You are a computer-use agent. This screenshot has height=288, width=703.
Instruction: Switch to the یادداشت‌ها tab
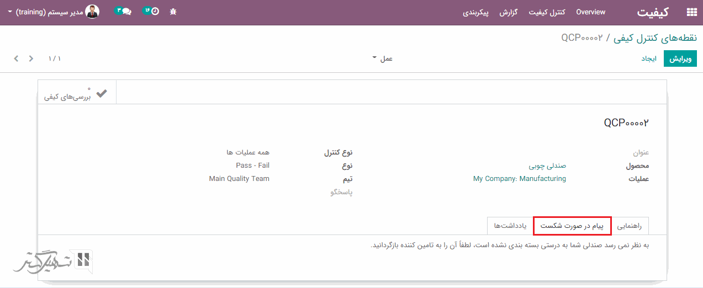[x=510, y=226]
